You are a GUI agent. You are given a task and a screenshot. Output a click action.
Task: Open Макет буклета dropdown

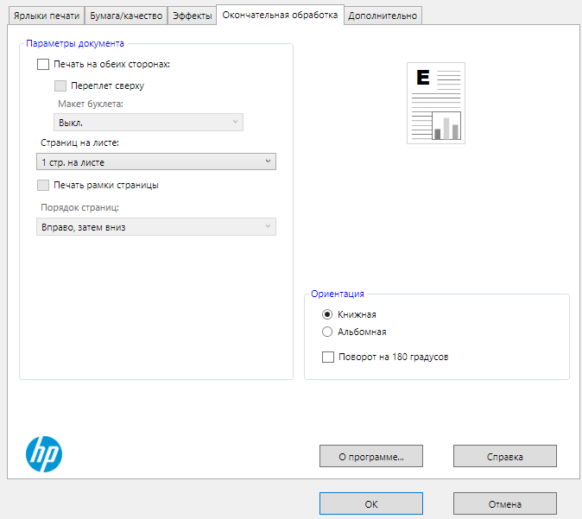[x=149, y=123]
